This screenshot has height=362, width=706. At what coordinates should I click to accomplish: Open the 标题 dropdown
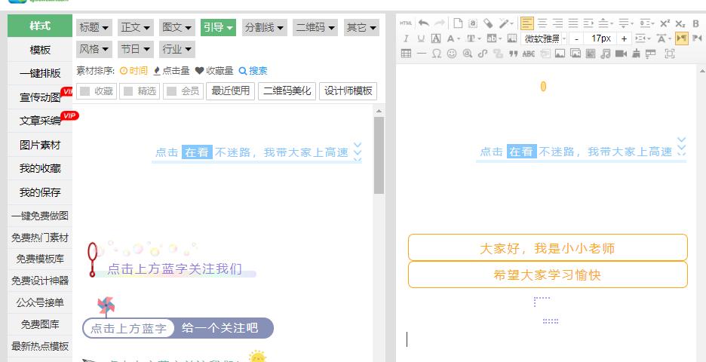coord(94,27)
